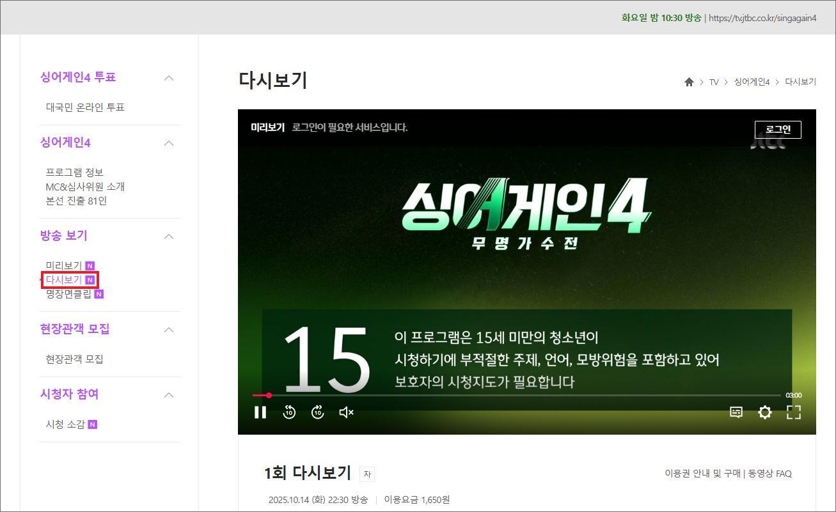The image size is (836, 512).
Task: Rewind video 10 seconds
Action: 289,412
